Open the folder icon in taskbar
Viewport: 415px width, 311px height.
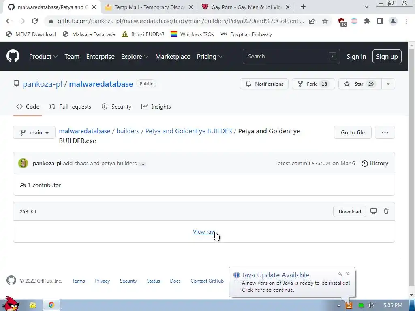tap(32, 305)
